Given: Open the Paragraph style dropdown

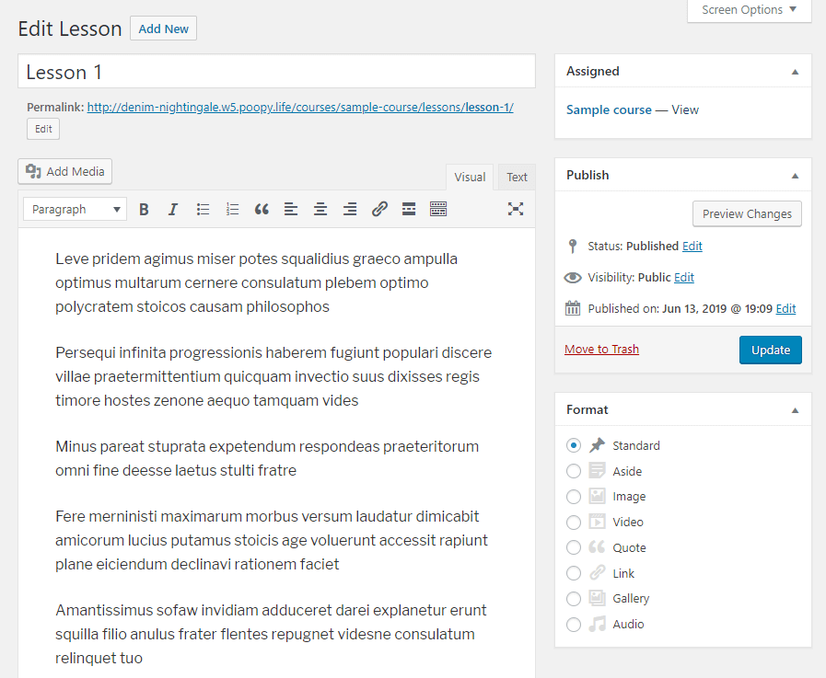Looking at the screenshot, I should tap(75, 209).
